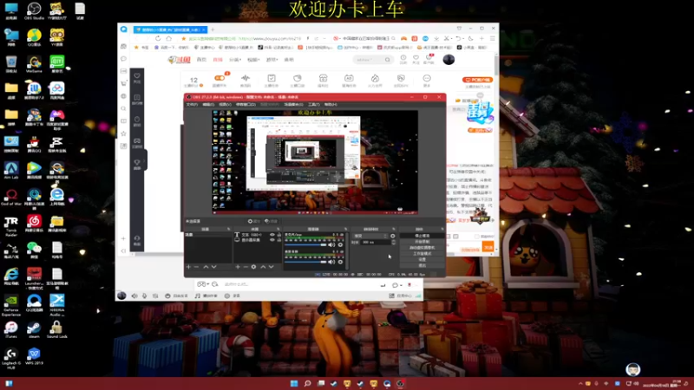Lock the text (GDI+) source
This screenshot has width=694, height=390.
coord(278,235)
